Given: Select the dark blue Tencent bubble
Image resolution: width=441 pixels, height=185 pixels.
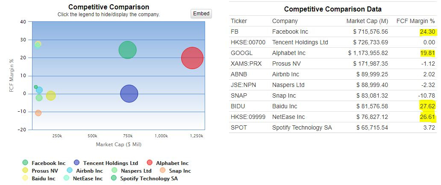Looking at the screenshot, I should pyautogui.click(x=129, y=94).
